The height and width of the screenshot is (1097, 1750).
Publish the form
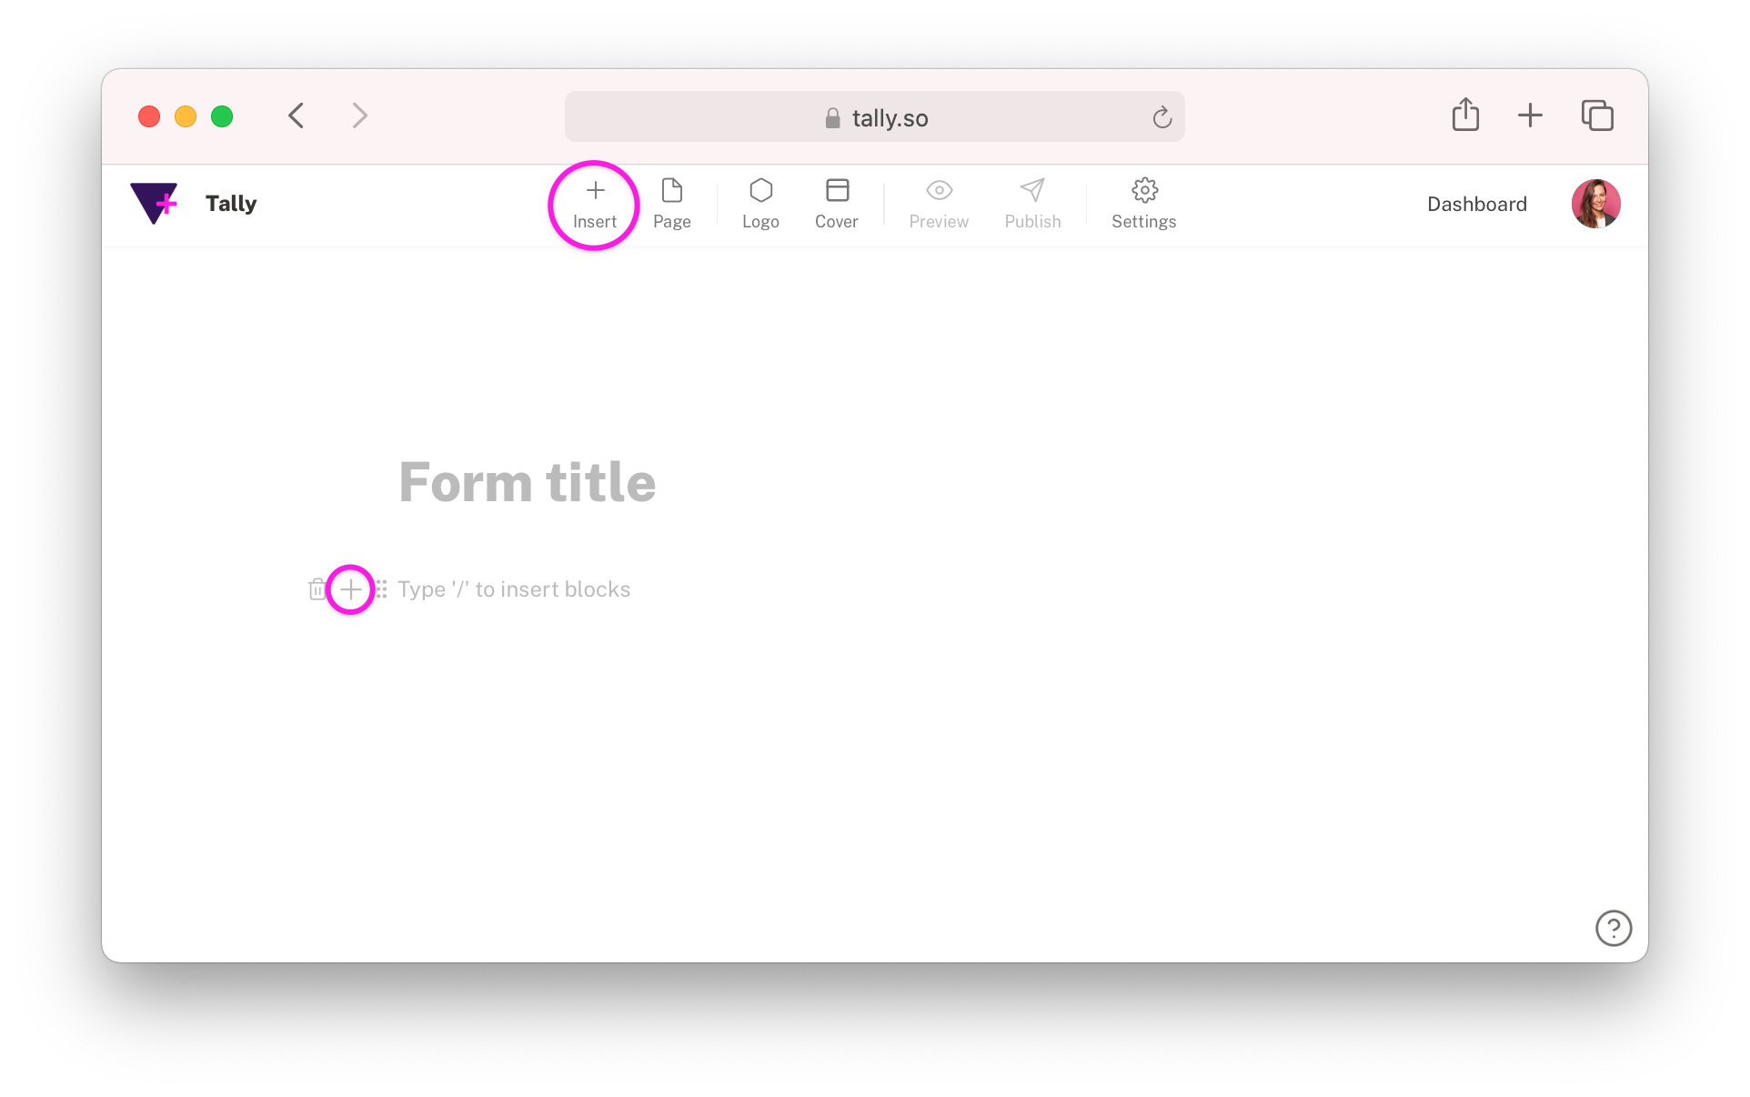[1032, 205]
